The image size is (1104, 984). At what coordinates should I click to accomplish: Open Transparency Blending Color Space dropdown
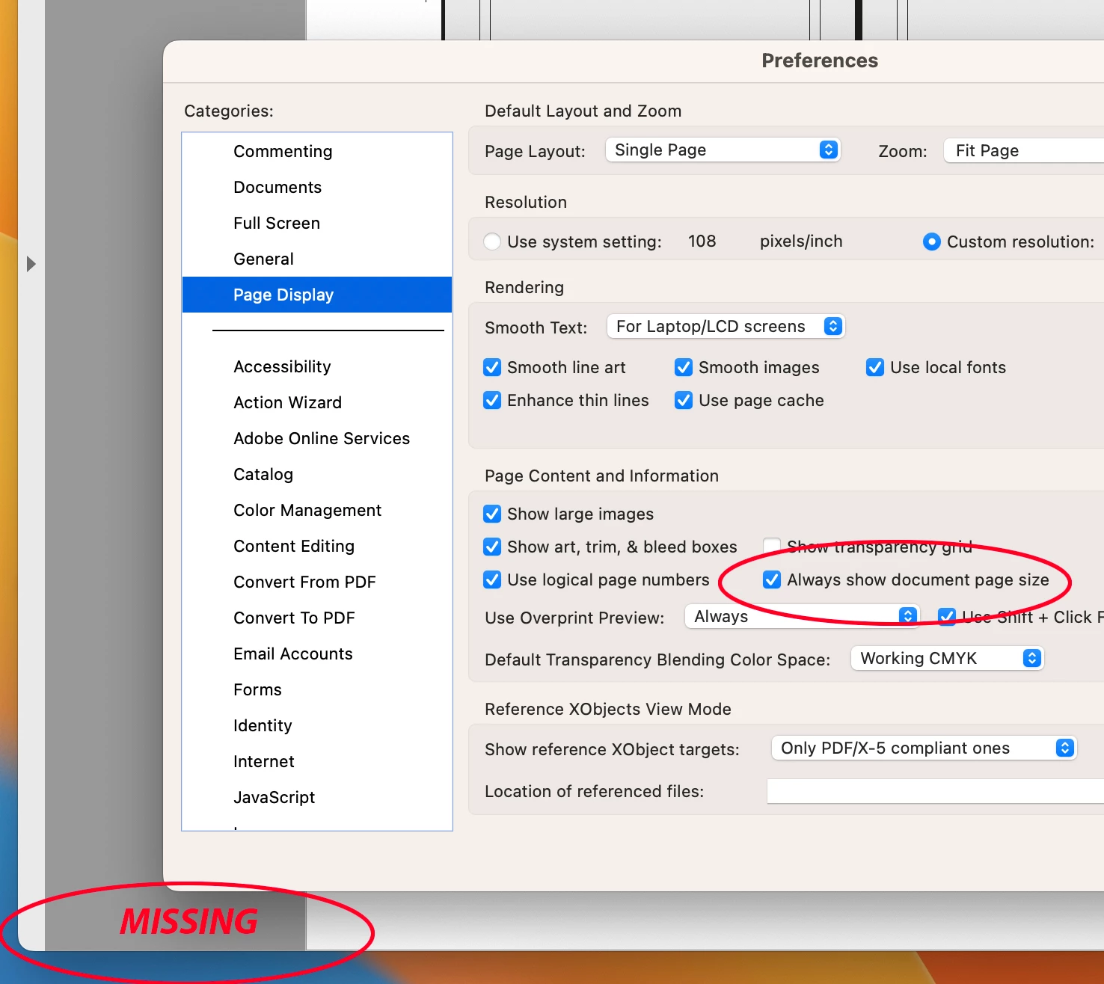pyautogui.click(x=947, y=658)
